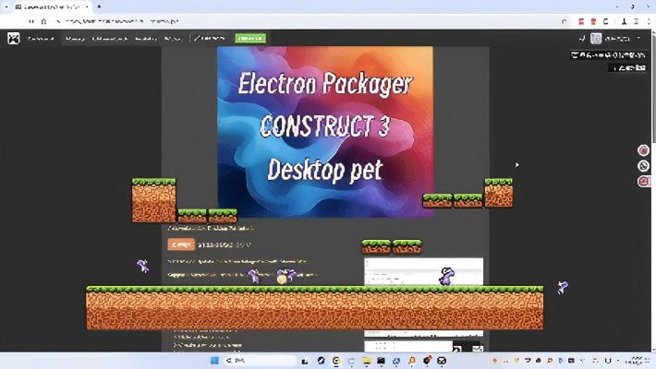Click the purple dinosaur pet standing on the screenshot thumbnail

point(445,275)
